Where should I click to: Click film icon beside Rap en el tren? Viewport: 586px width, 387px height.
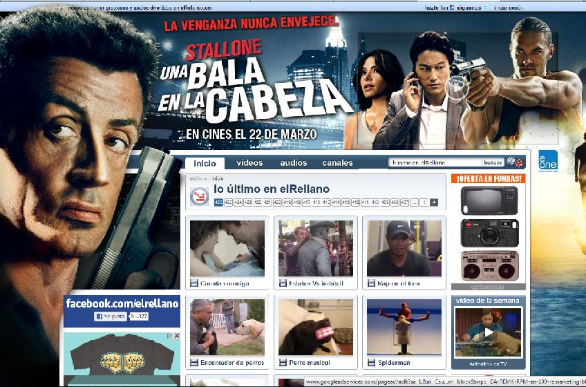(x=371, y=283)
